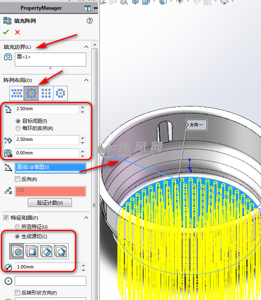Click the margins 0.00mm field

(x=47, y=153)
